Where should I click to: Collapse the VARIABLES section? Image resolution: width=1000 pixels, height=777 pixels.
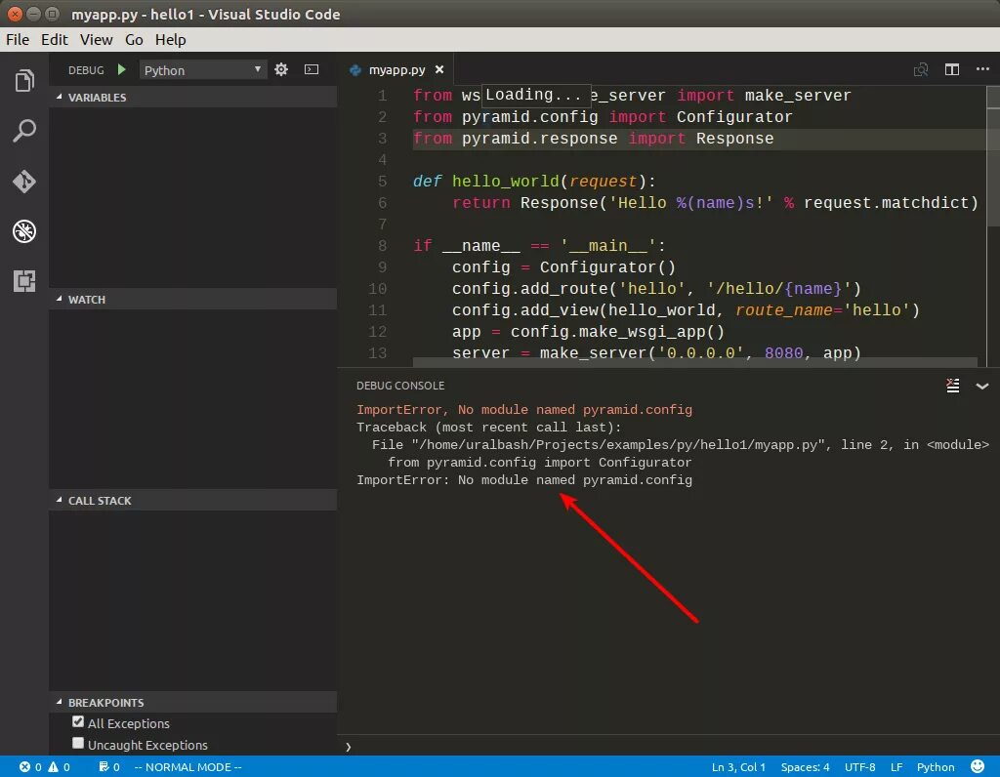coord(192,97)
